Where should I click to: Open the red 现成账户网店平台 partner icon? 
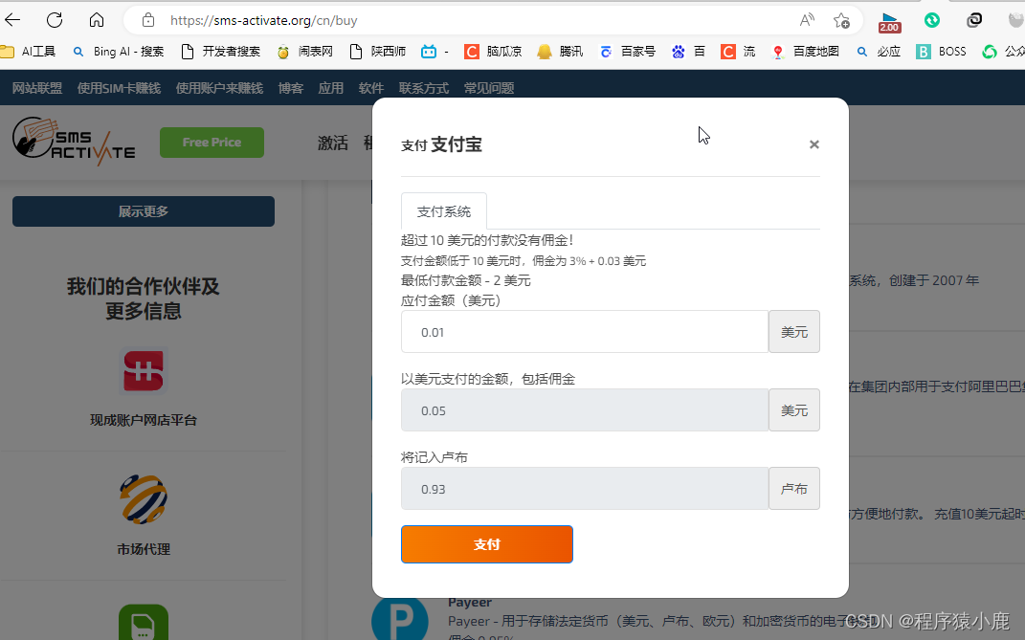144,370
